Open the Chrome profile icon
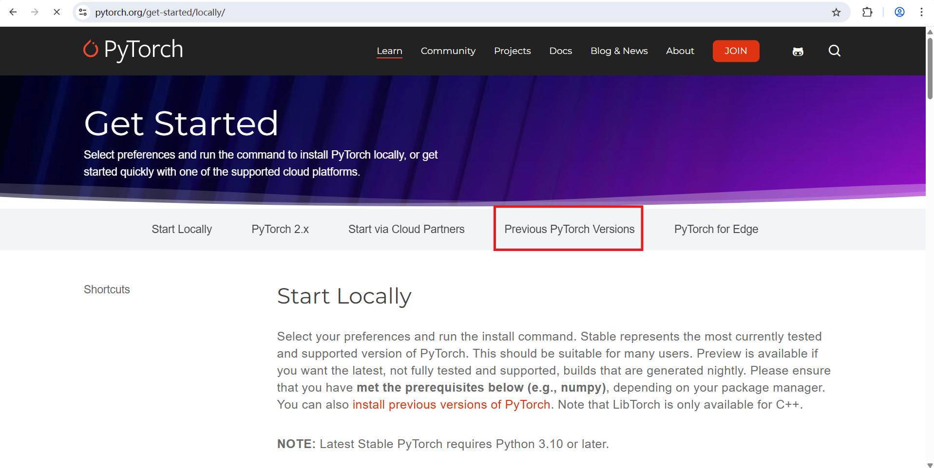Viewport: 934px width, 468px height. (899, 12)
